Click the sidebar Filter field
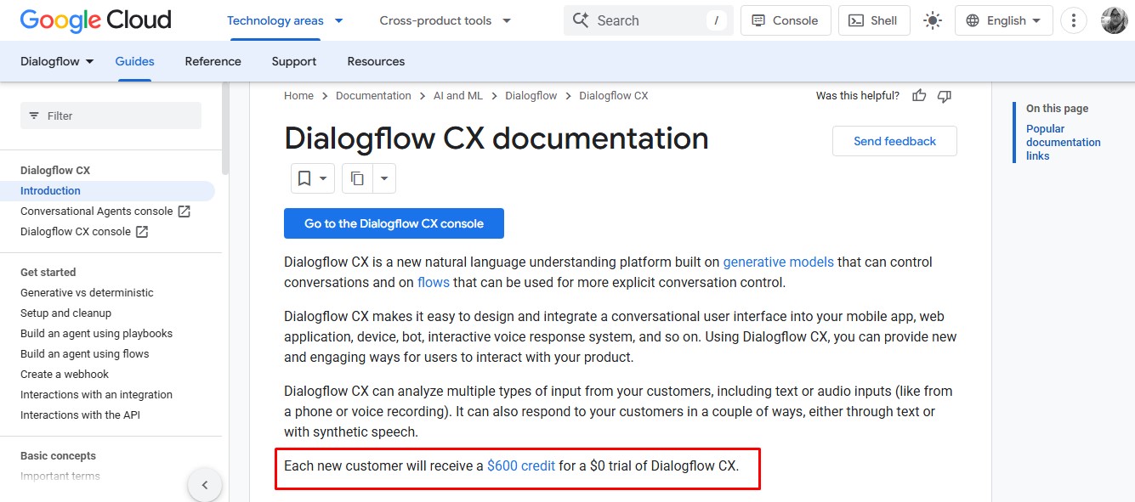This screenshot has height=502, width=1135. [111, 116]
